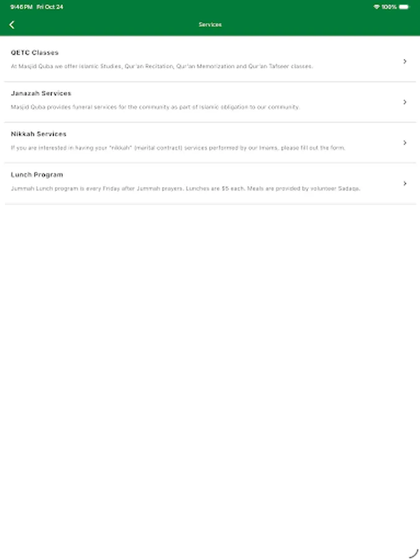Click the 100% battery percentage text

pos(389,7)
